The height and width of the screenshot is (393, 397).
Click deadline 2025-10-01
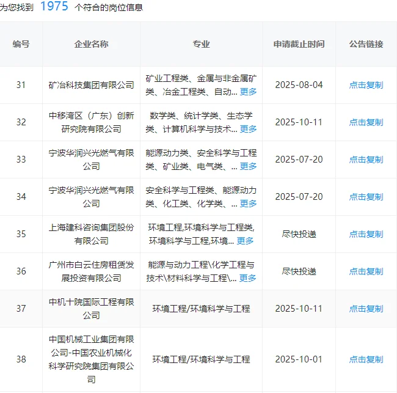pos(299,359)
